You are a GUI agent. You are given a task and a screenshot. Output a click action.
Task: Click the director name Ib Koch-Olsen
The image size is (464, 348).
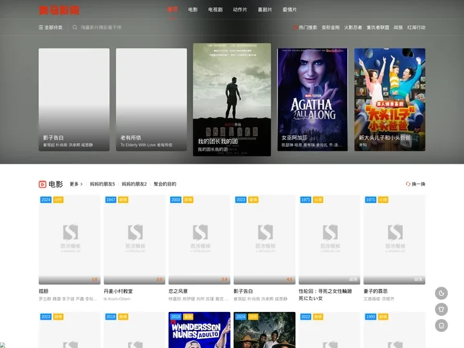click(117, 299)
